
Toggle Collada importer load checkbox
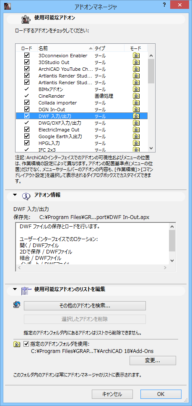[x=27, y=102]
